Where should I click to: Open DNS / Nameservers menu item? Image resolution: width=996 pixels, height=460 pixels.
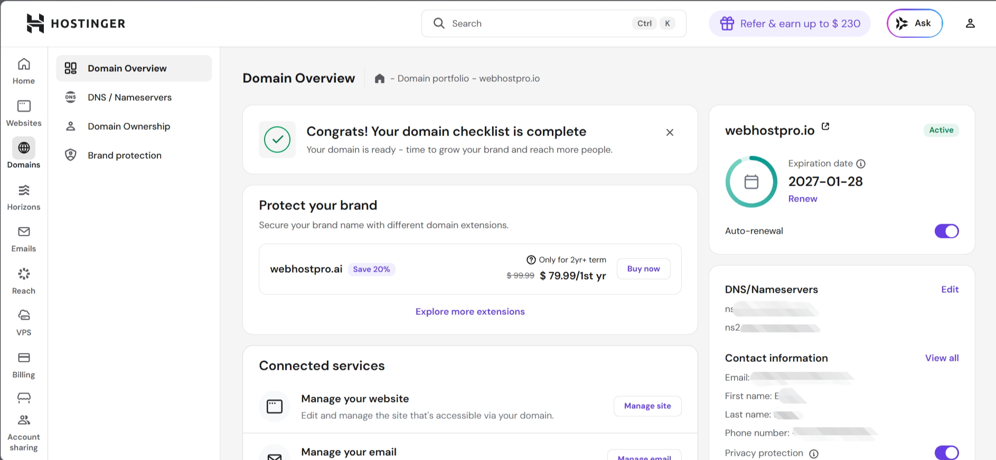(x=134, y=97)
